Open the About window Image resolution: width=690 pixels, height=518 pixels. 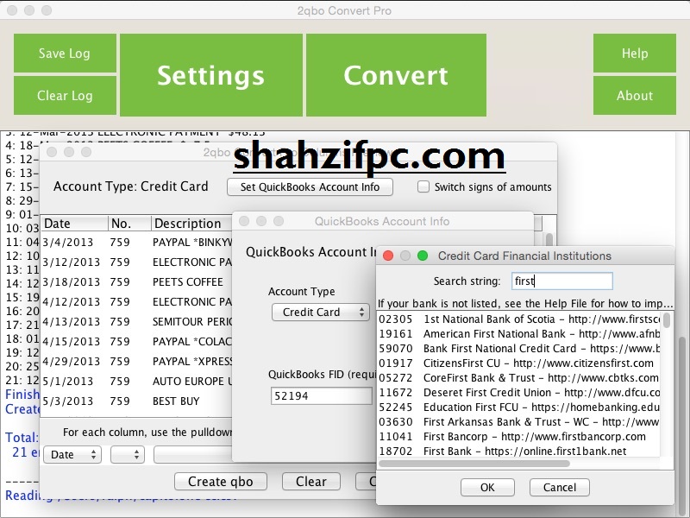click(x=635, y=97)
